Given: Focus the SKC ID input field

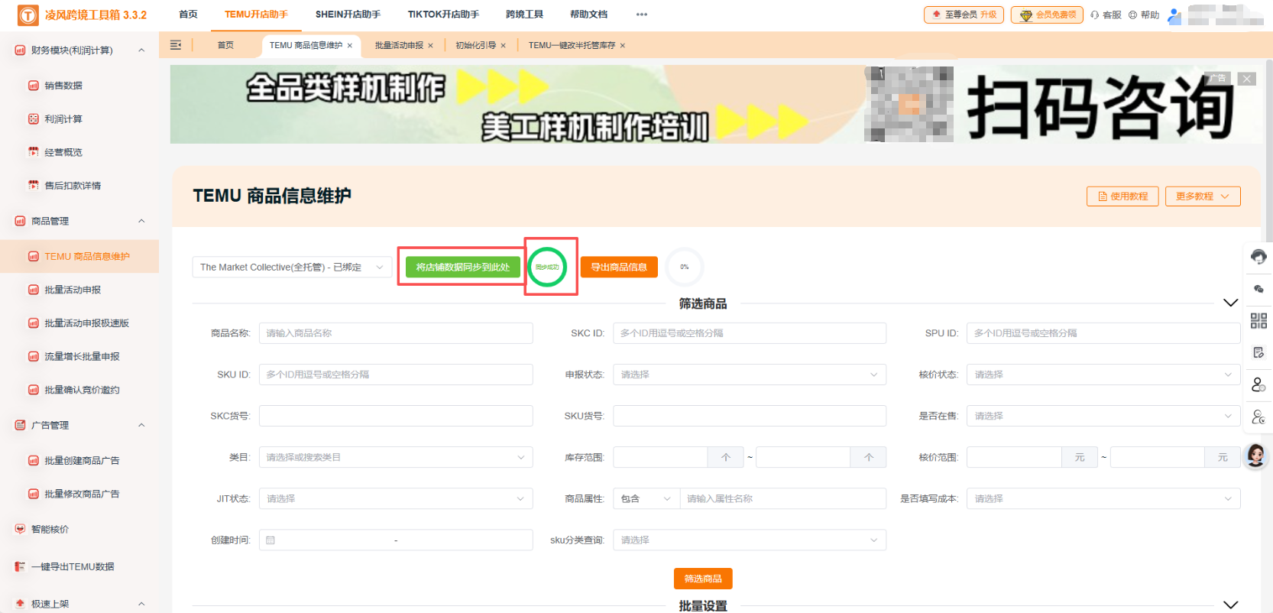Looking at the screenshot, I should click(750, 333).
